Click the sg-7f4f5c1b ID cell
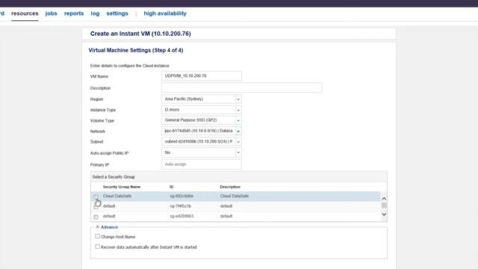478x269 pixels. pyautogui.click(x=181, y=206)
